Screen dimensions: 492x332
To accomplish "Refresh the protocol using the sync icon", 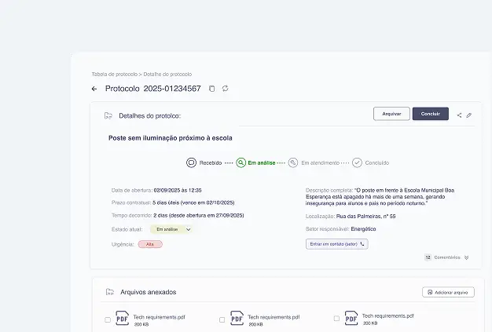I will [x=225, y=89].
